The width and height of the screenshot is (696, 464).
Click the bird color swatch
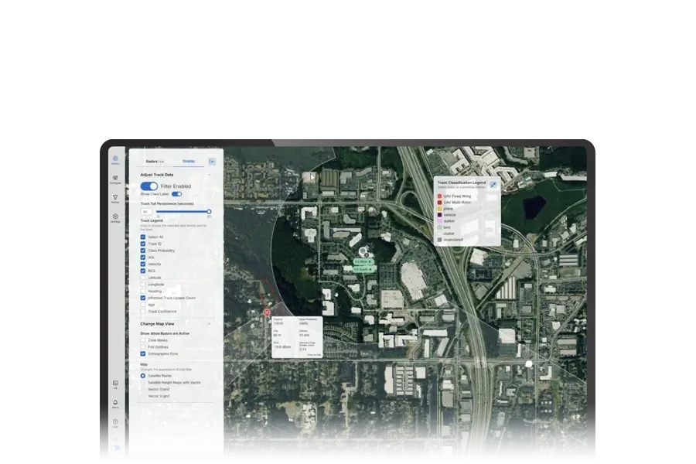point(440,227)
